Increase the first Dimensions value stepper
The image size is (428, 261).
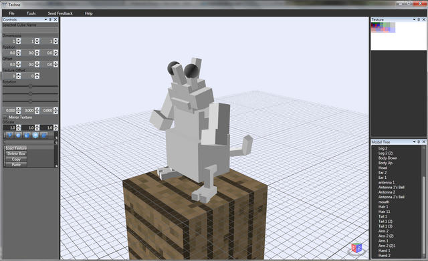[x=19, y=40]
